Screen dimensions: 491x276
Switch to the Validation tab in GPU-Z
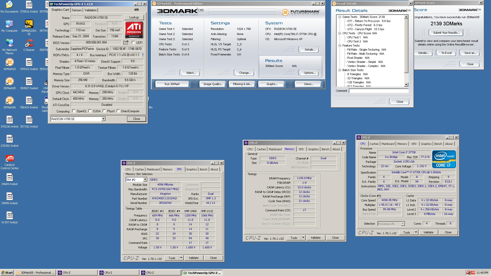click(x=91, y=10)
